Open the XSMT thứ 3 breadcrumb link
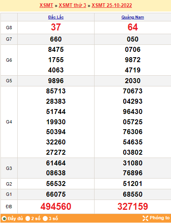The height and width of the screenshot is (223, 171). tap(72, 5)
